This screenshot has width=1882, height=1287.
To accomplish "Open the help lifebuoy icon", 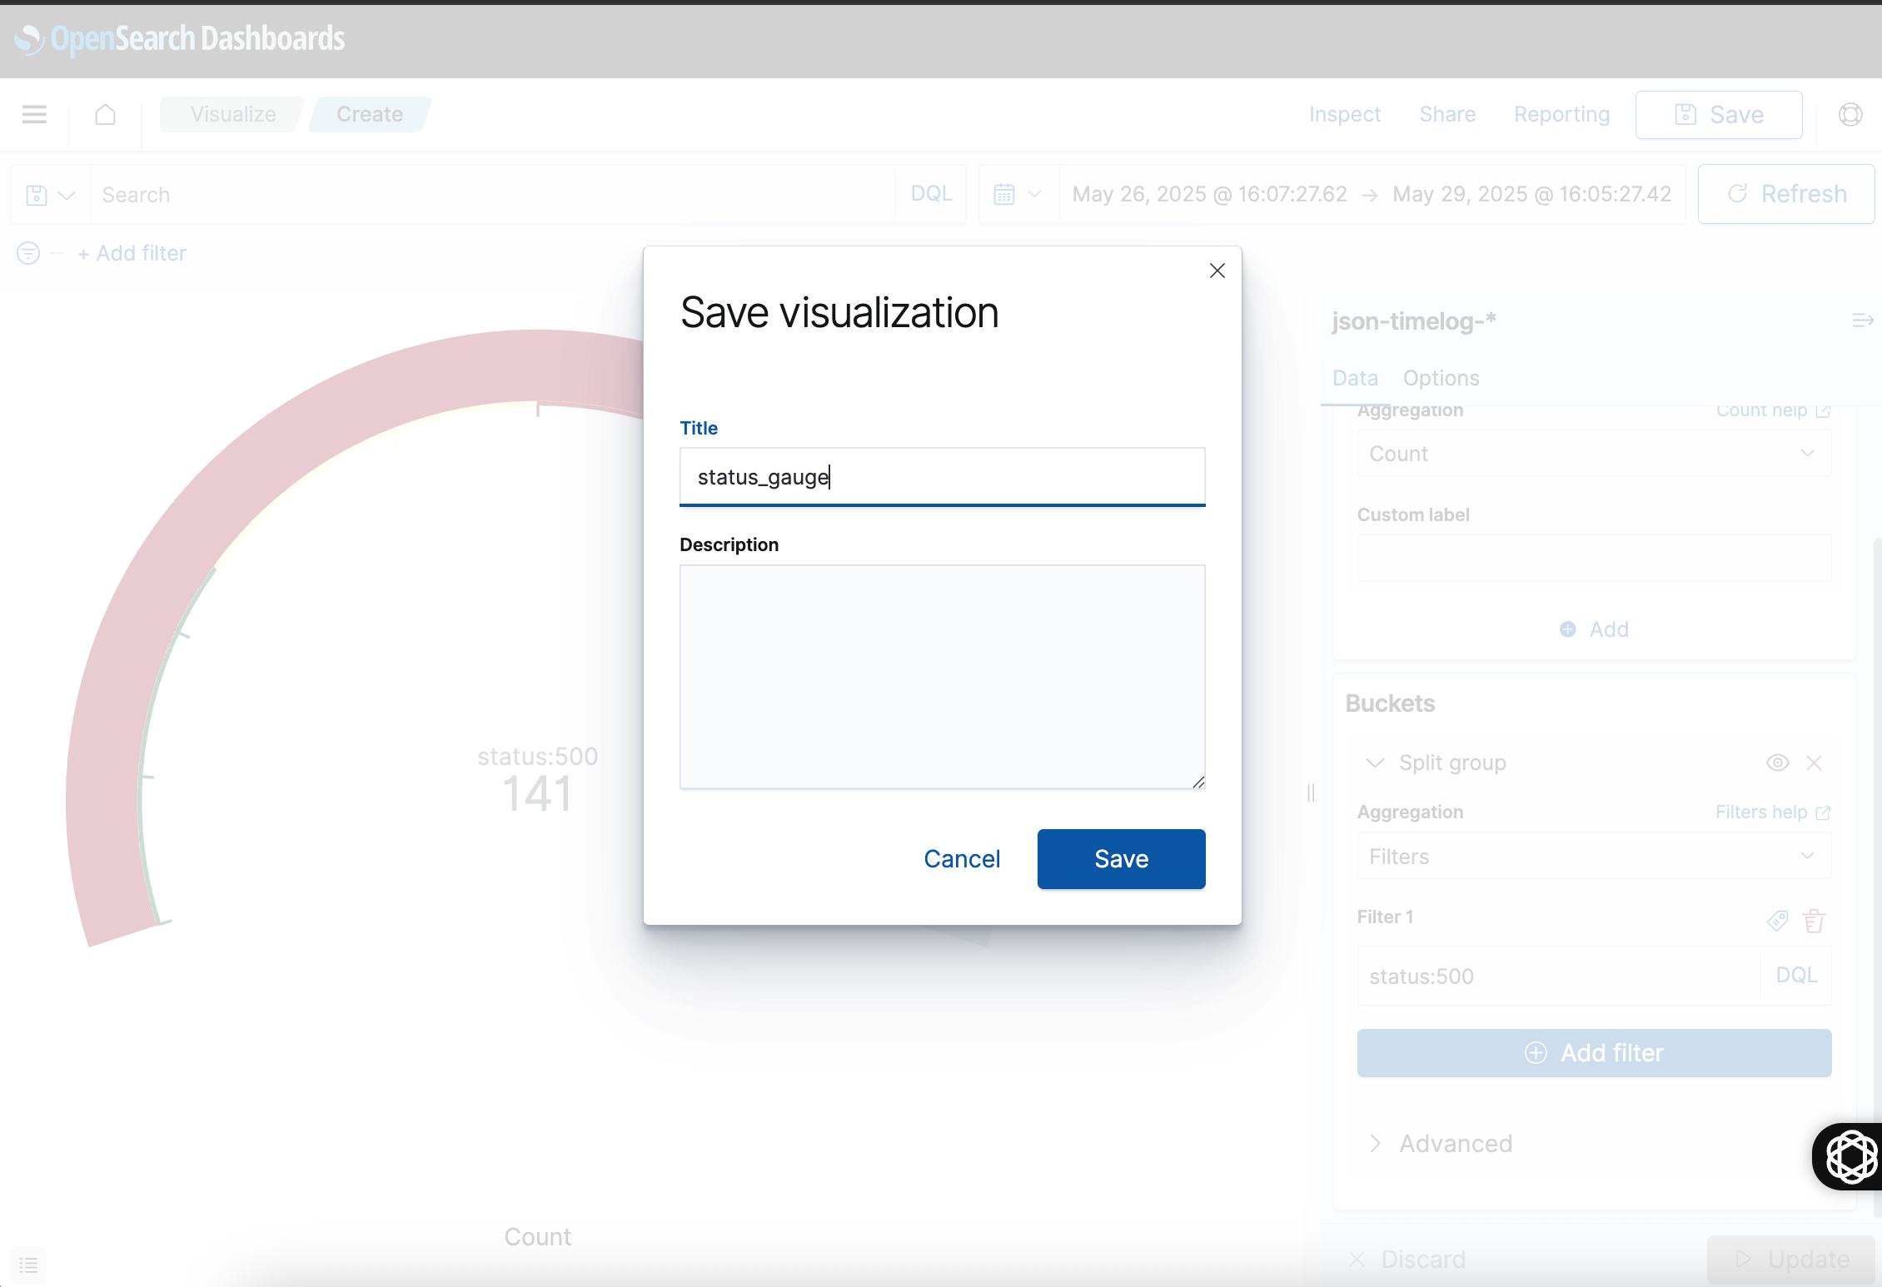I will point(1850,114).
